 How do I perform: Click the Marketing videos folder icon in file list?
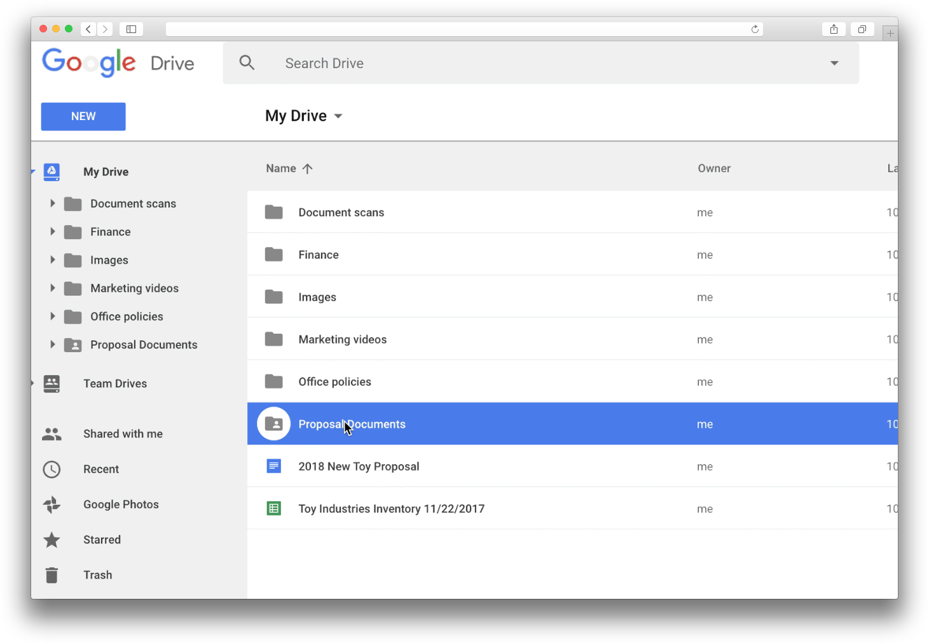tap(273, 339)
